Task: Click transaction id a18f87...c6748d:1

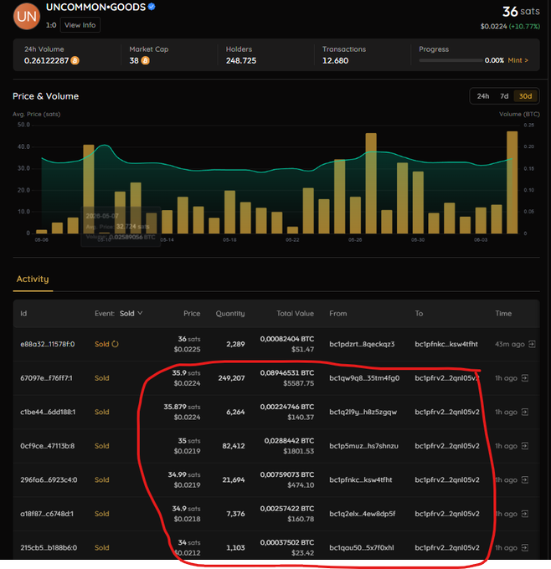Action: [x=47, y=514]
